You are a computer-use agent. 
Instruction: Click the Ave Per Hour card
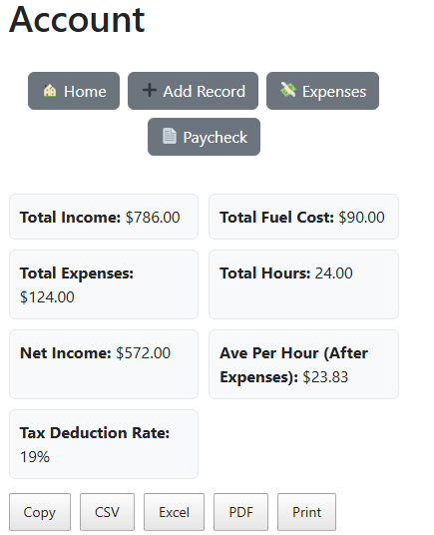[303, 364]
